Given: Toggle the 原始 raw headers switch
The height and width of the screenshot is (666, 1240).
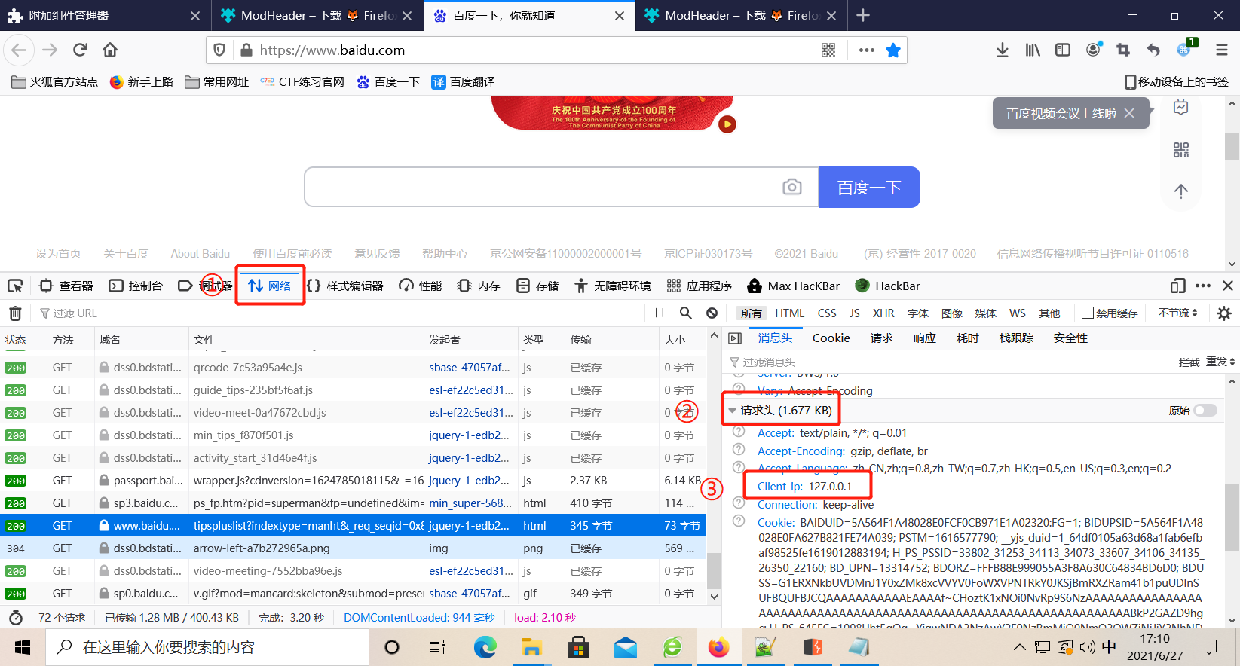Looking at the screenshot, I should click(1205, 411).
